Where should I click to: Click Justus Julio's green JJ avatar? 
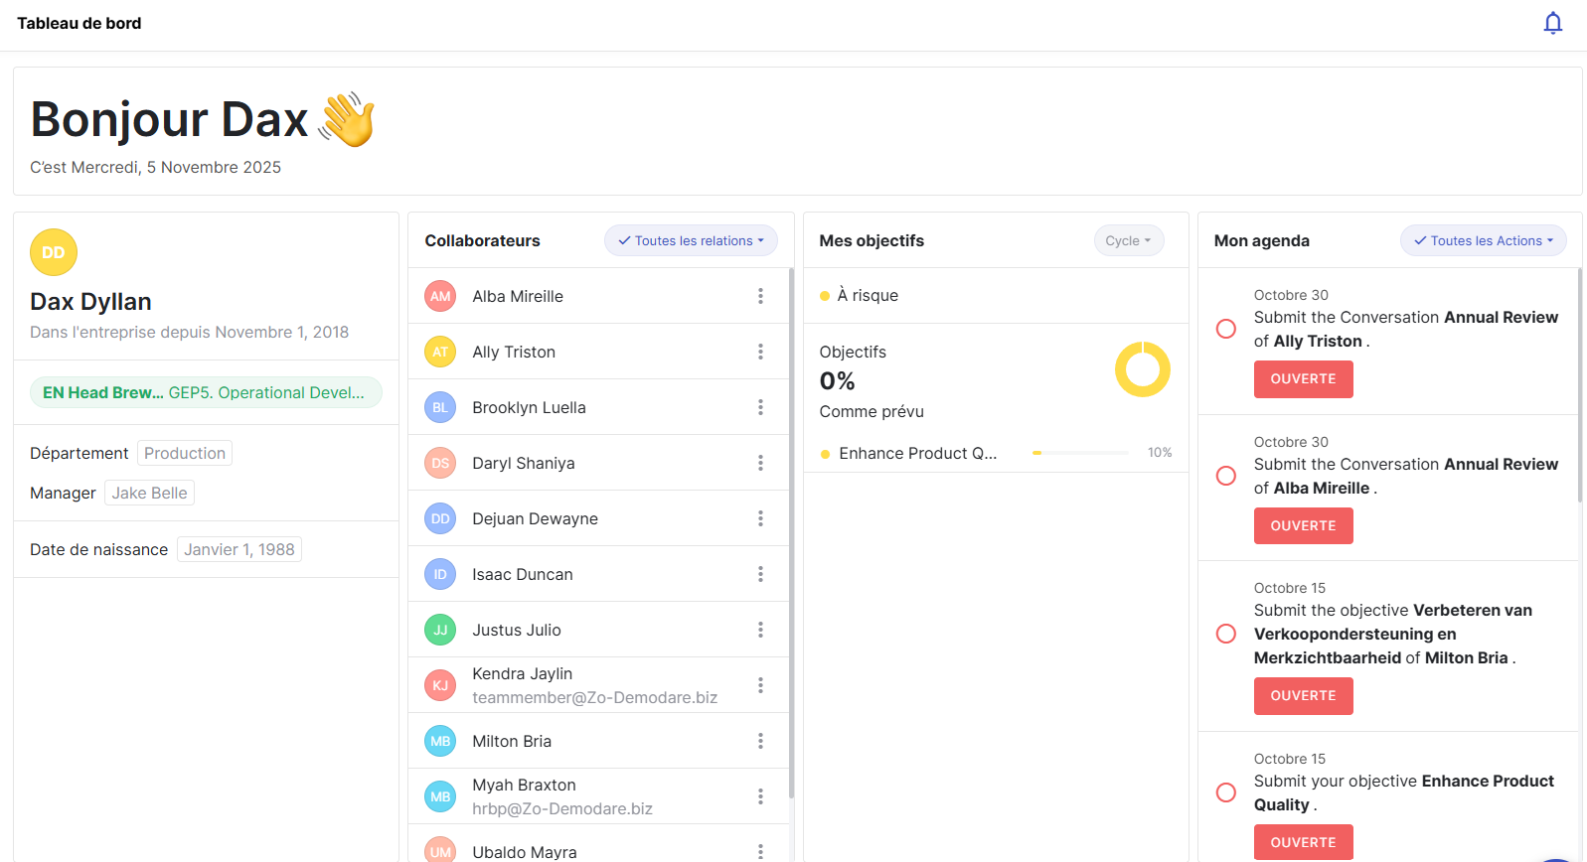440,630
